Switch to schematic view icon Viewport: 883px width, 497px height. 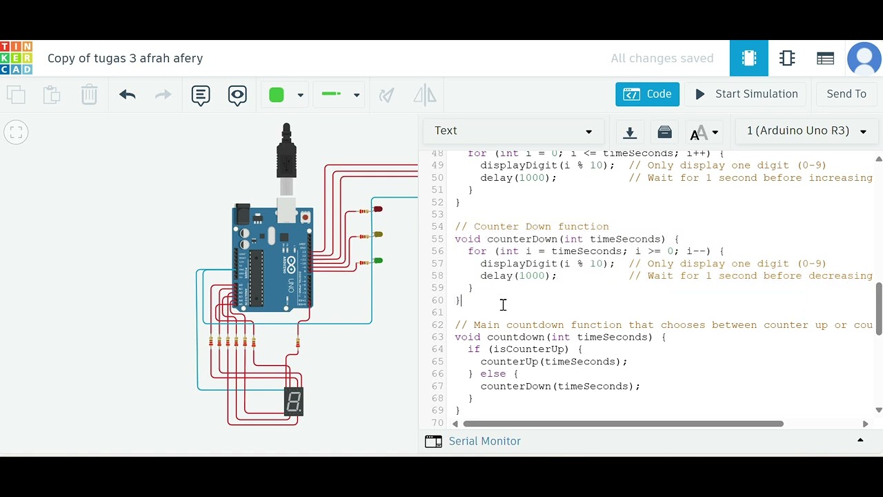tap(787, 59)
